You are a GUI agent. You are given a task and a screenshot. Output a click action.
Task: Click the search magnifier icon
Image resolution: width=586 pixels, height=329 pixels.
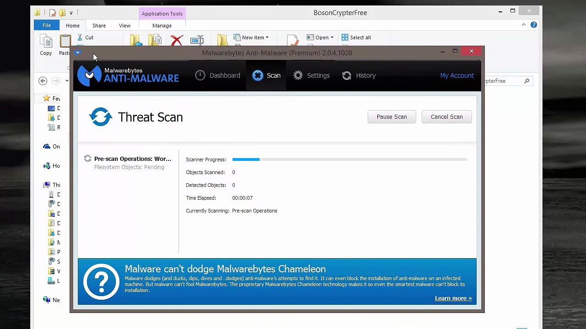527,81
